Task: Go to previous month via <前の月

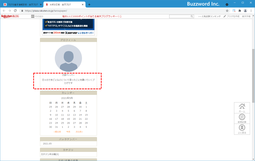Action: tap(57, 132)
